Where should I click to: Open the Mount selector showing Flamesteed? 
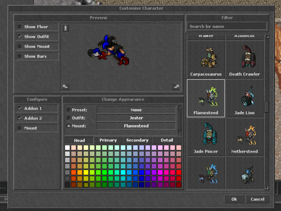(136, 126)
